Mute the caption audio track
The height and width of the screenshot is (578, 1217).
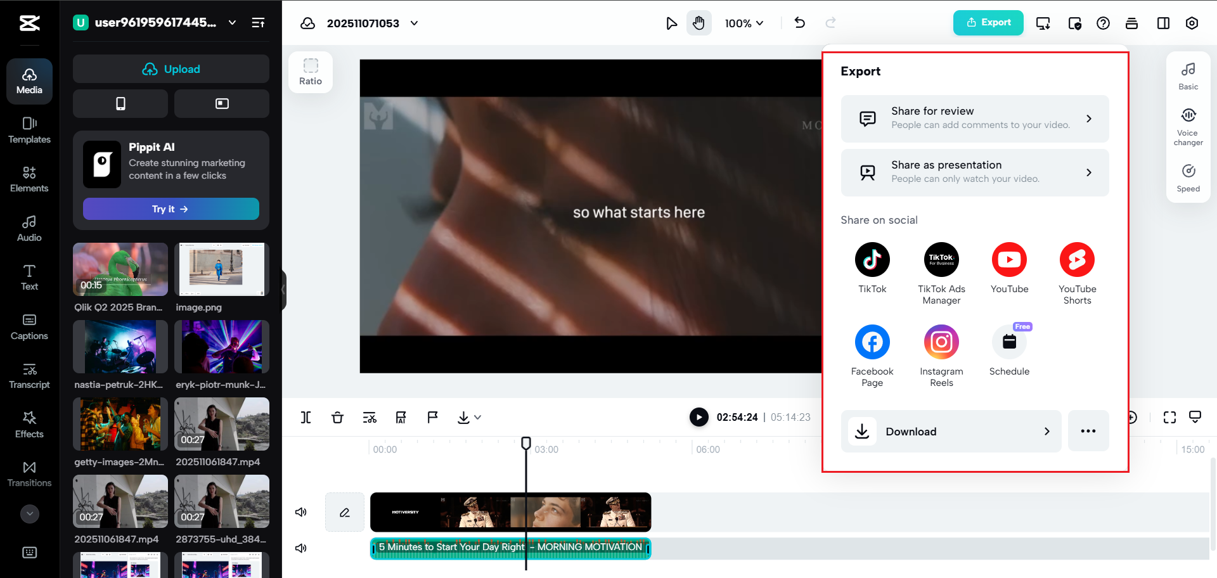[x=301, y=548]
